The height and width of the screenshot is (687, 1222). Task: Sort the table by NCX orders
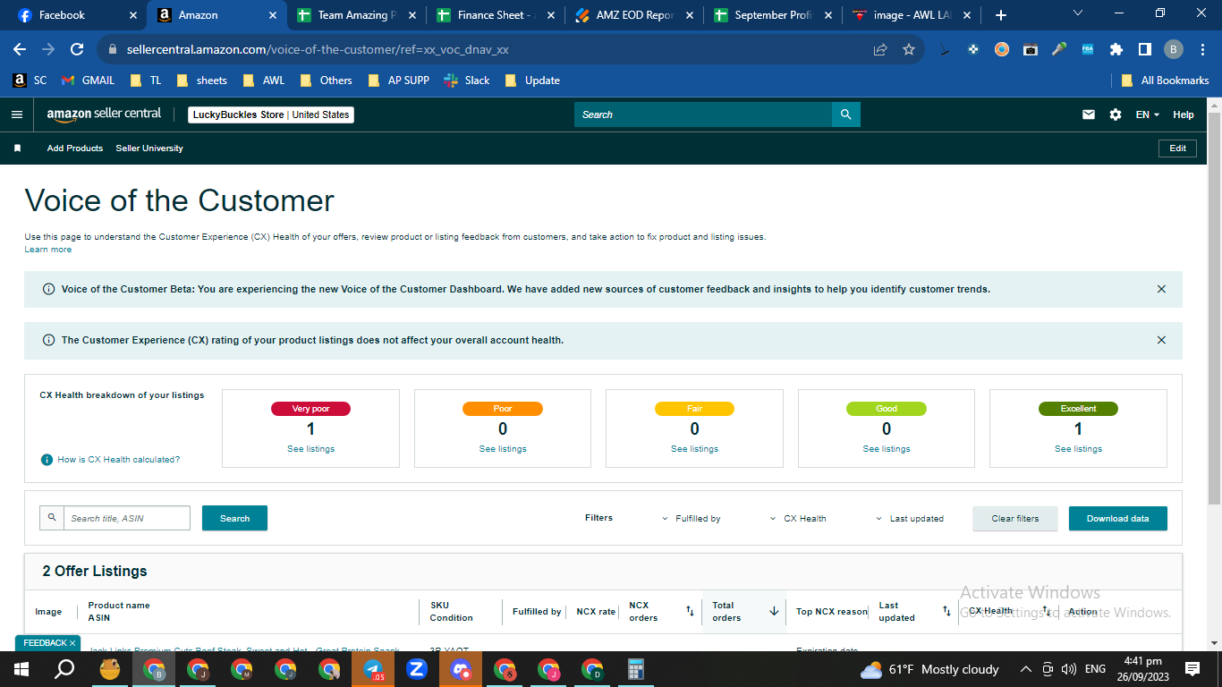tap(690, 611)
